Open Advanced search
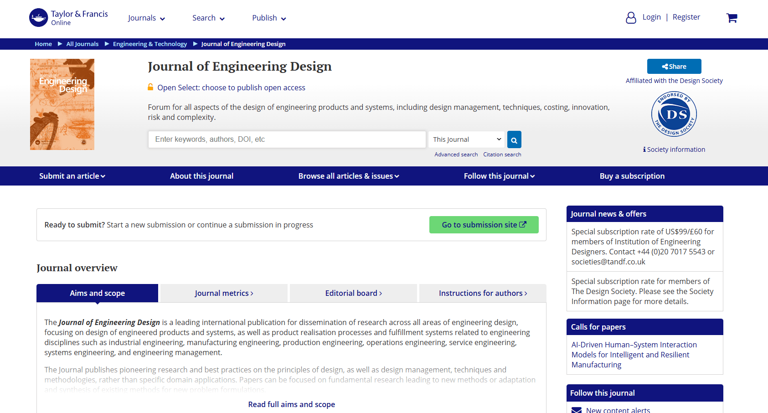 click(x=456, y=155)
